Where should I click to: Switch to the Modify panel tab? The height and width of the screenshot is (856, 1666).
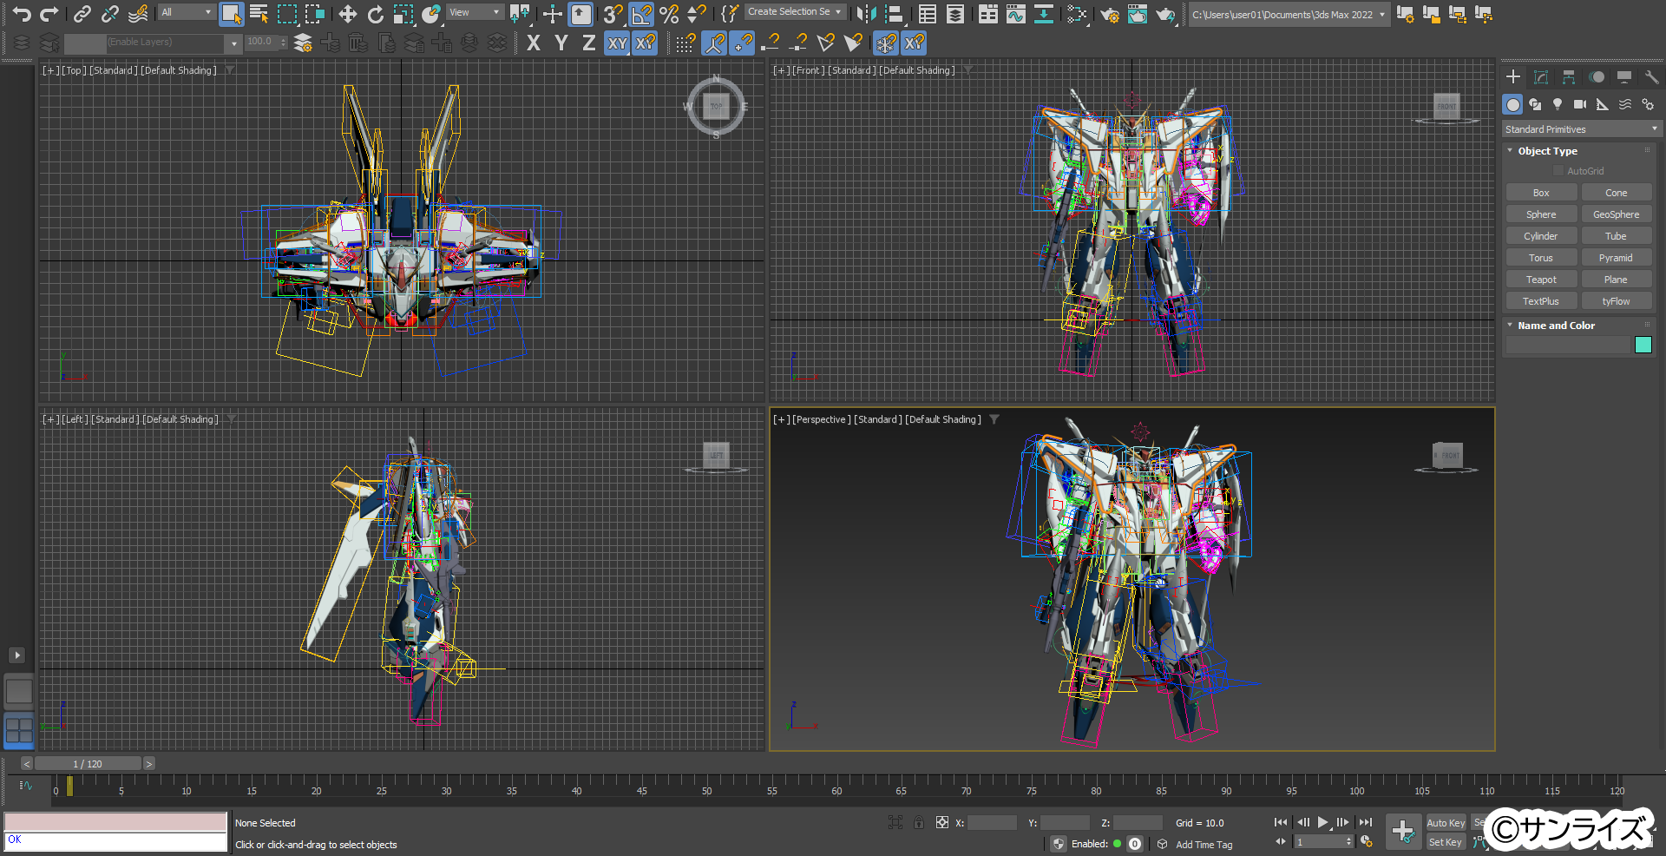(x=1541, y=77)
